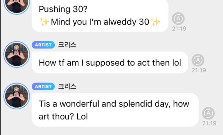The image size is (223, 135).
Task: Click the "Tis a wonderful and splendid day" line
Action: pyautogui.click(x=114, y=104)
